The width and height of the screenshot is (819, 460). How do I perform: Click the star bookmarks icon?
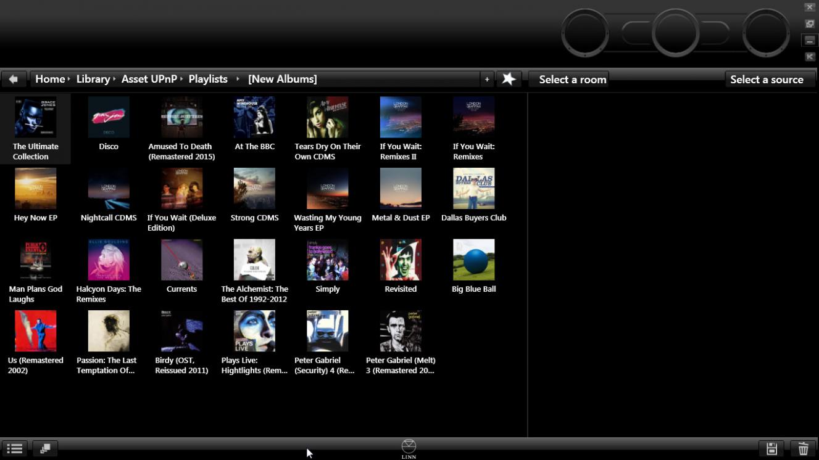[509, 79]
